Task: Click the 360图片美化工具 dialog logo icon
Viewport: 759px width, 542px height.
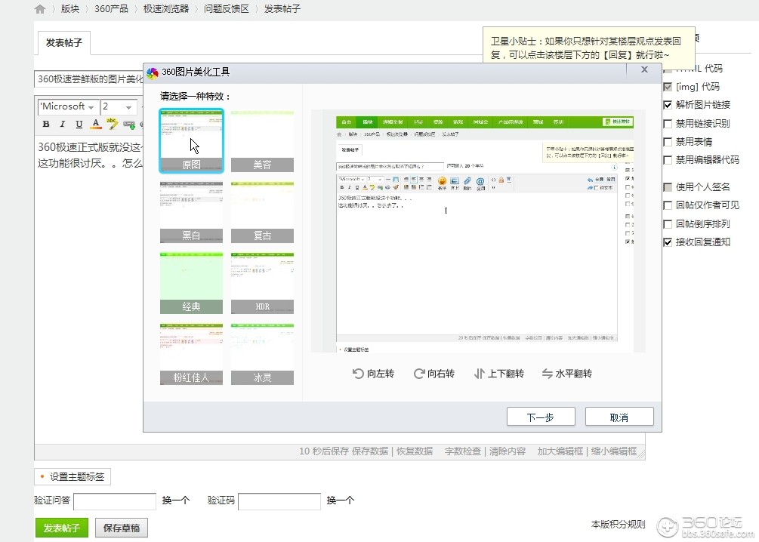Action: pyautogui.click(x=153, y=73)
